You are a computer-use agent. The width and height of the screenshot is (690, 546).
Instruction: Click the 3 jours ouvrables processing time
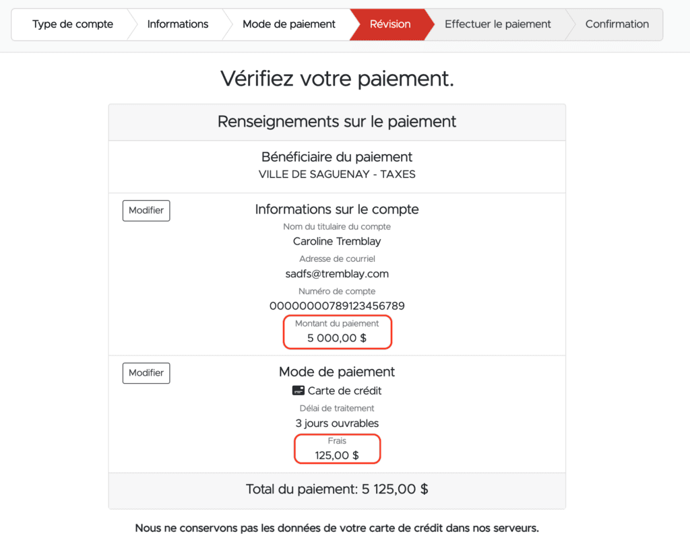[x=337, y=423]
